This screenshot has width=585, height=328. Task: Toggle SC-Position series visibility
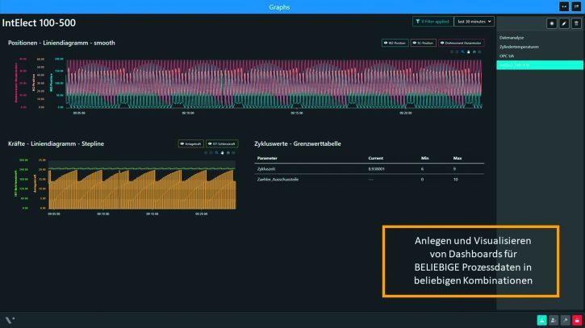(x=423, y=43)
